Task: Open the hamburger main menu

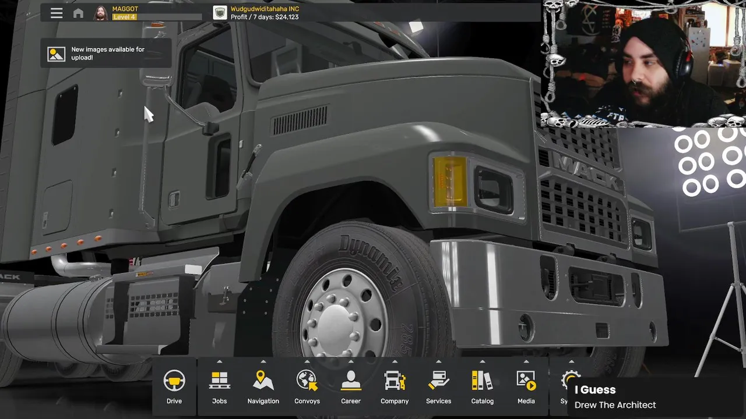Action: [57, 13]
